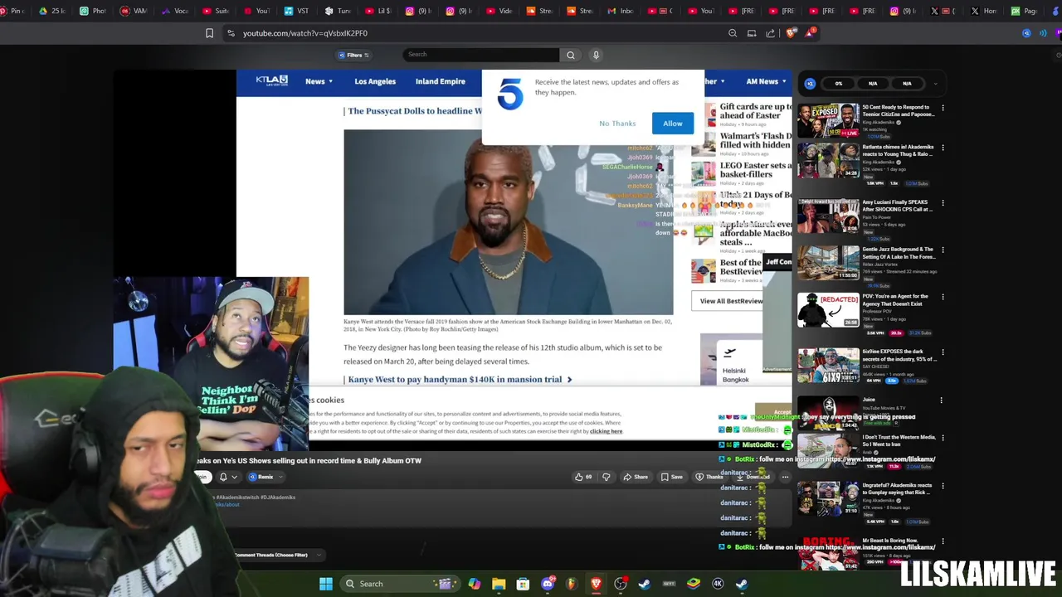Open '6ix9ine EXPOSES the dark secrets' video
The height and width of the screenshot is (597, 1062).
[828, 366]
